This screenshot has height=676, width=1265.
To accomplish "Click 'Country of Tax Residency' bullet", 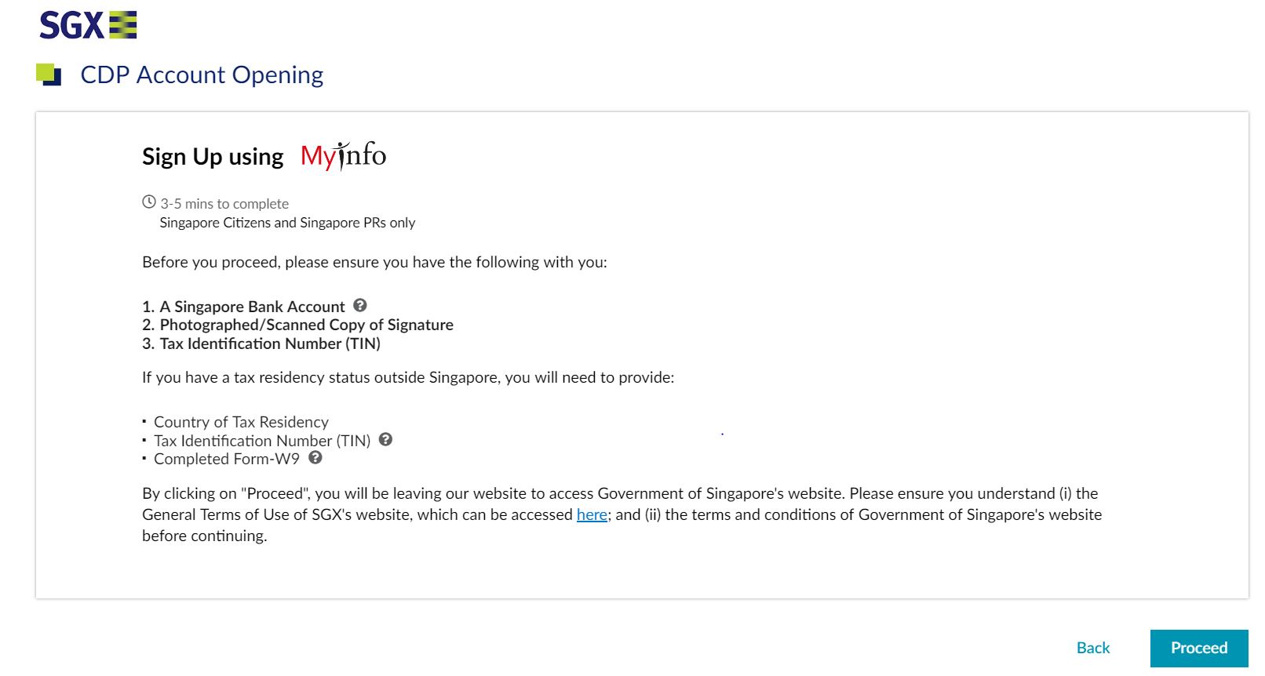I will tap(241, 422).
